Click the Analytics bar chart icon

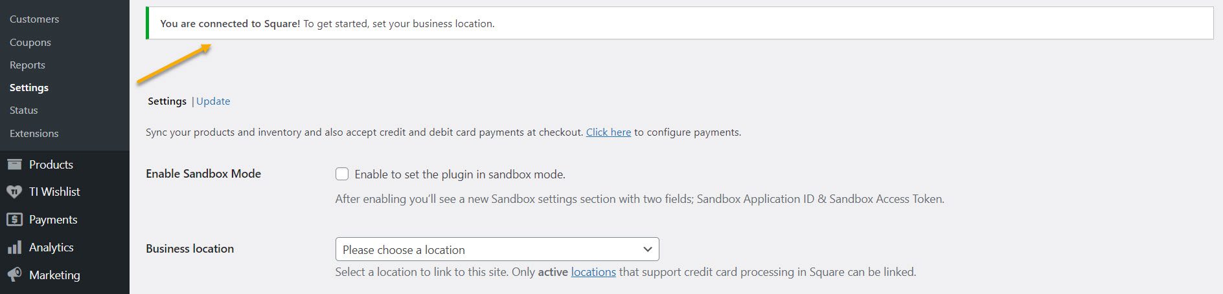coord(14,247)
